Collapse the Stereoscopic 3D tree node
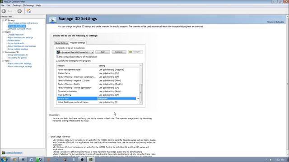 pyautogui.click(x=3, y=52)
